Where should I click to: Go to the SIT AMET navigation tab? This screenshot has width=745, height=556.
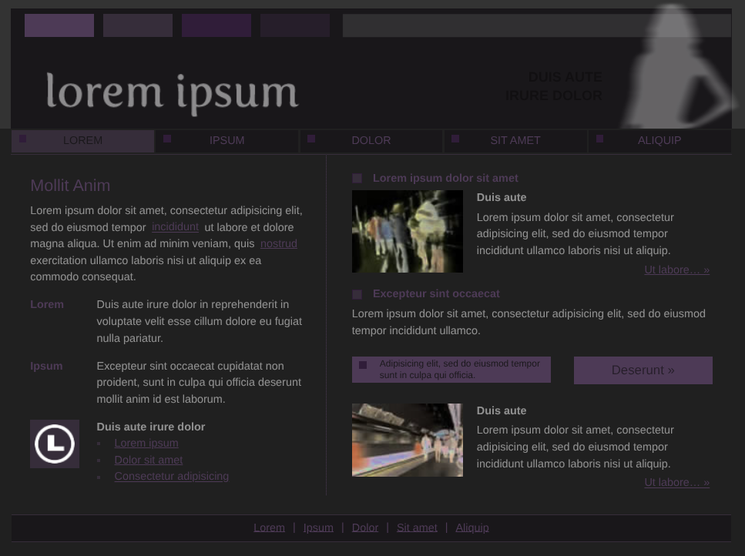[x=515, y=141]
